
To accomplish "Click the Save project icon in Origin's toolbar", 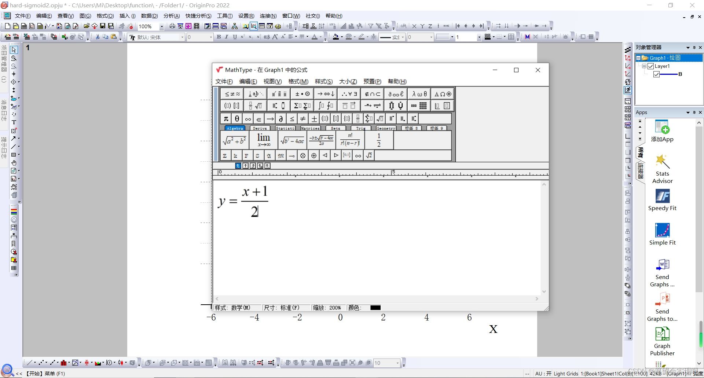I will [x=103, y=26].
